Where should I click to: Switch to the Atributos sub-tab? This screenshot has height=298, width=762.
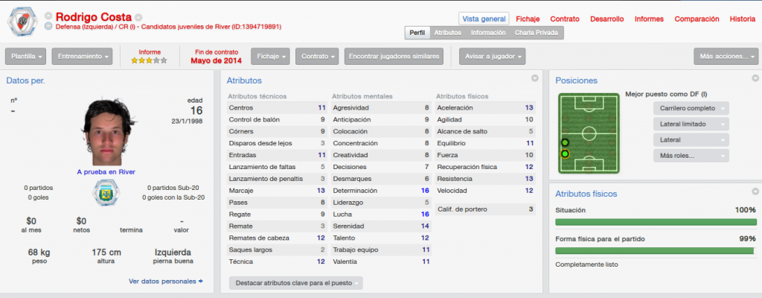point(447,33)
